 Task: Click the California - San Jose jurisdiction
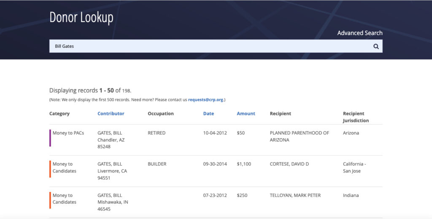354,167
